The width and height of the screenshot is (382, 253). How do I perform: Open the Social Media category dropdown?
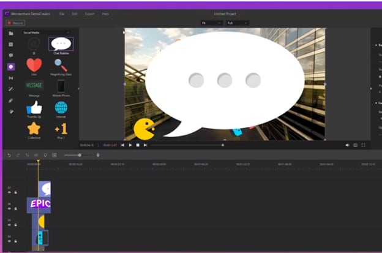click(47, 32)
